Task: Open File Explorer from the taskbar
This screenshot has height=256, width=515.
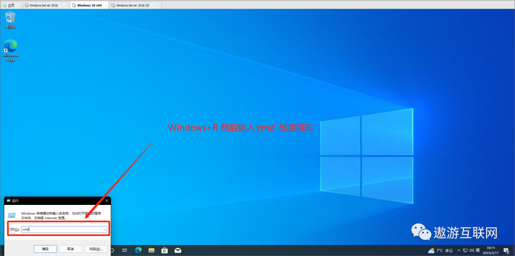Action: [x=152, y=250]
